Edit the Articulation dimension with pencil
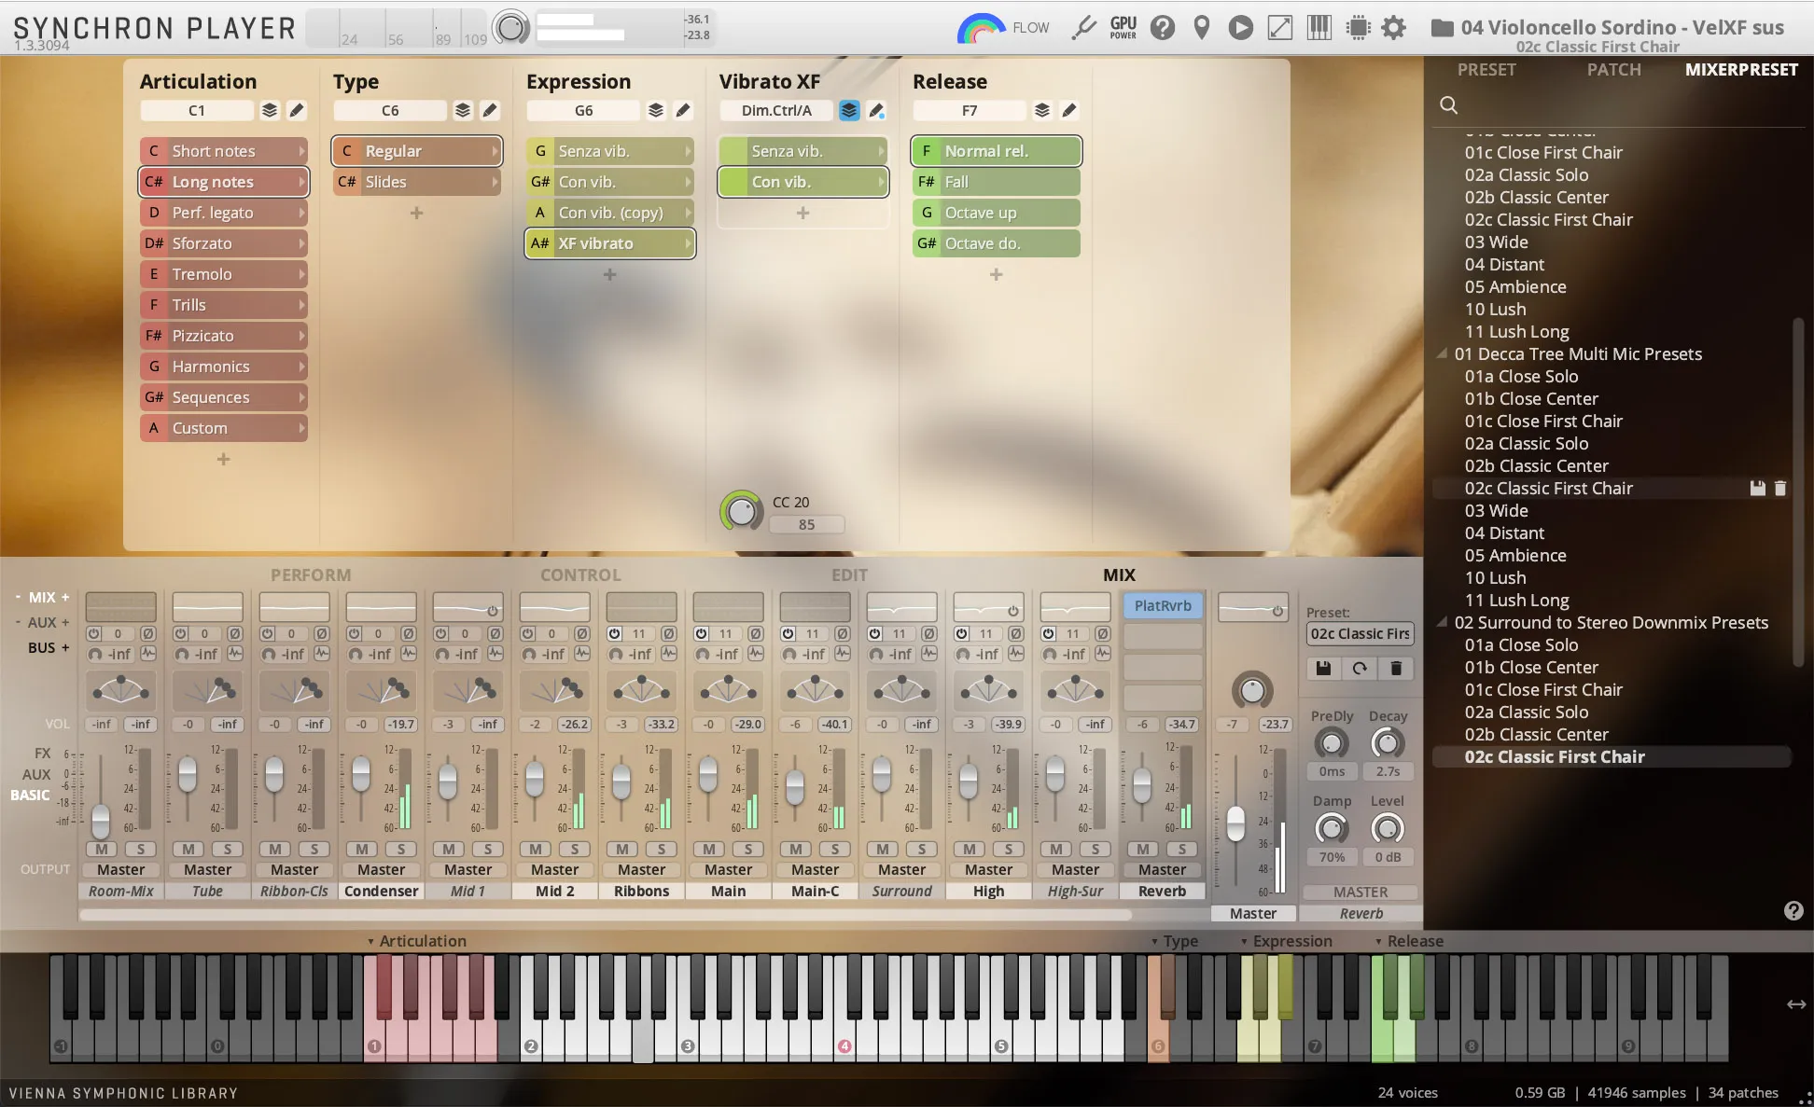Image resolution: width=1814 pixels, height=1107 pixels. [297, 110]
